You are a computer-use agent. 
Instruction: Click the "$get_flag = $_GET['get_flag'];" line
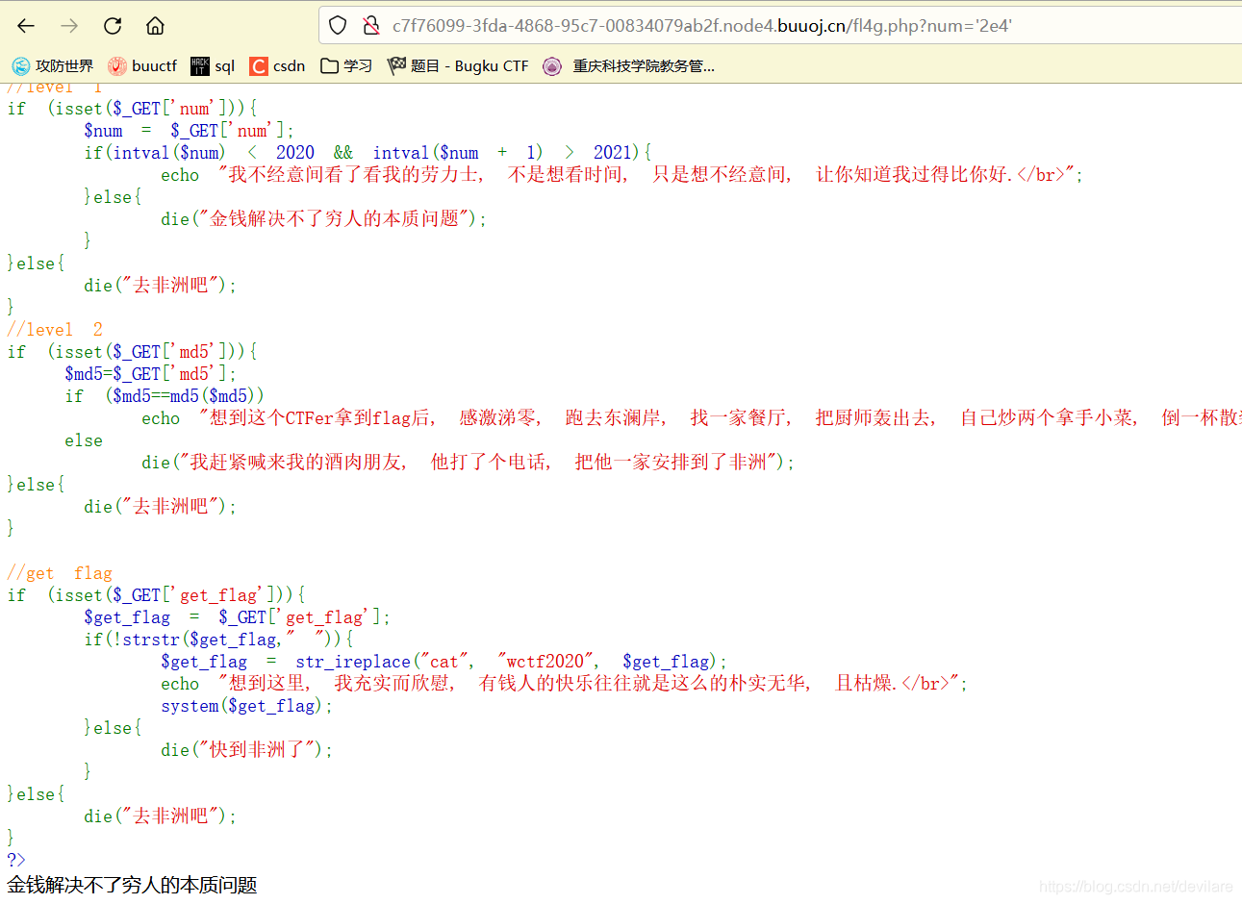coord(237,616)
